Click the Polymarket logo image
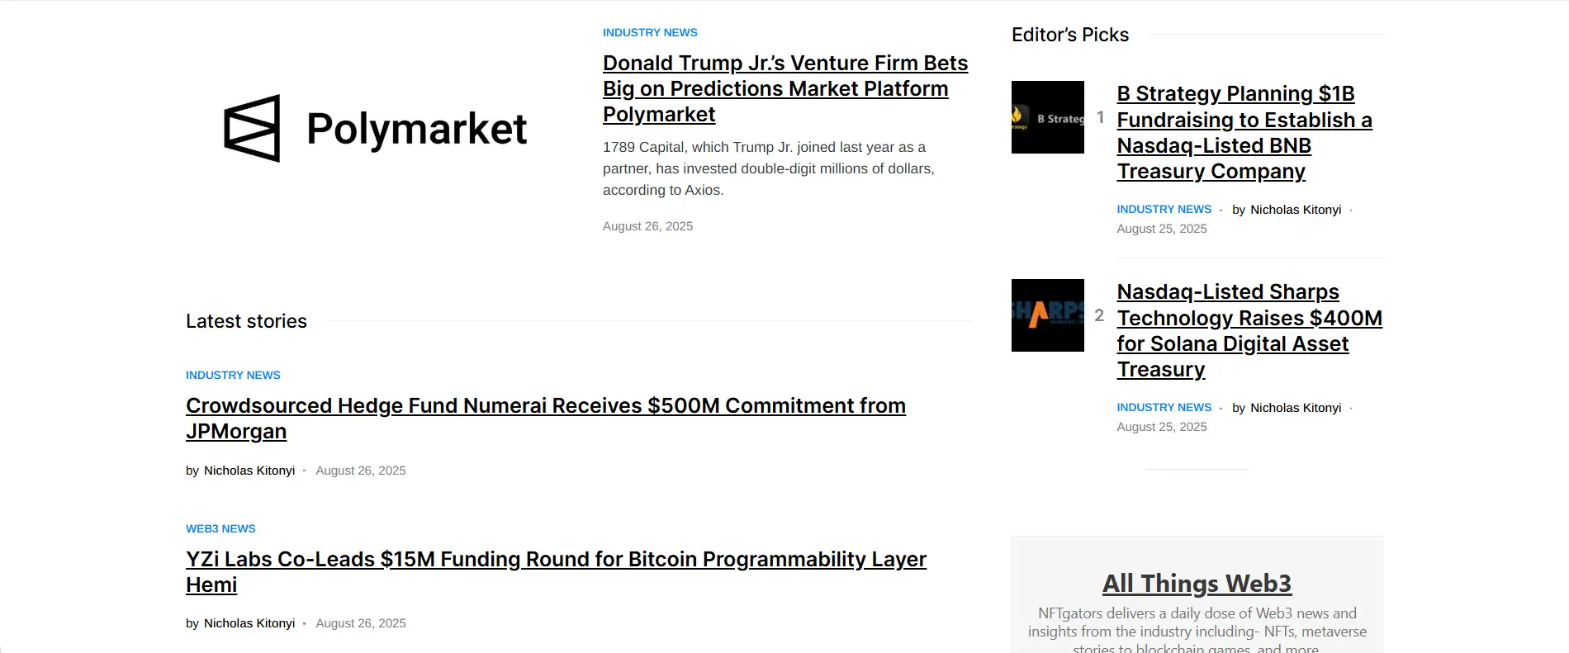1569x653 pixels. pyautogui.click(x=376, y=129)
